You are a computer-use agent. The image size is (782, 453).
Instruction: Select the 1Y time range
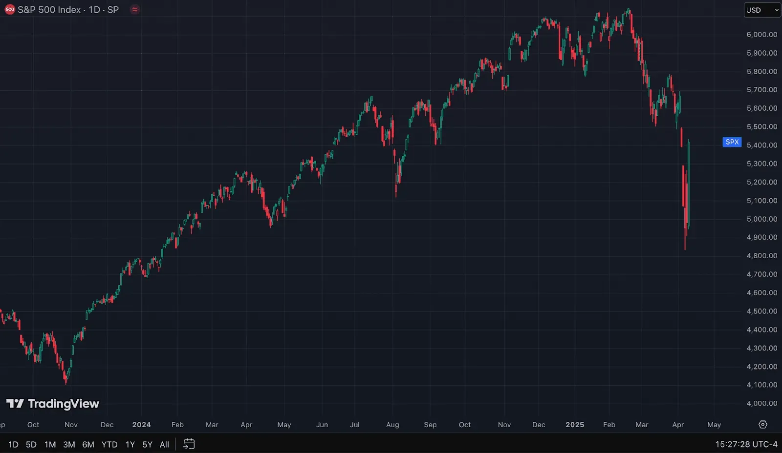point(130,444)
